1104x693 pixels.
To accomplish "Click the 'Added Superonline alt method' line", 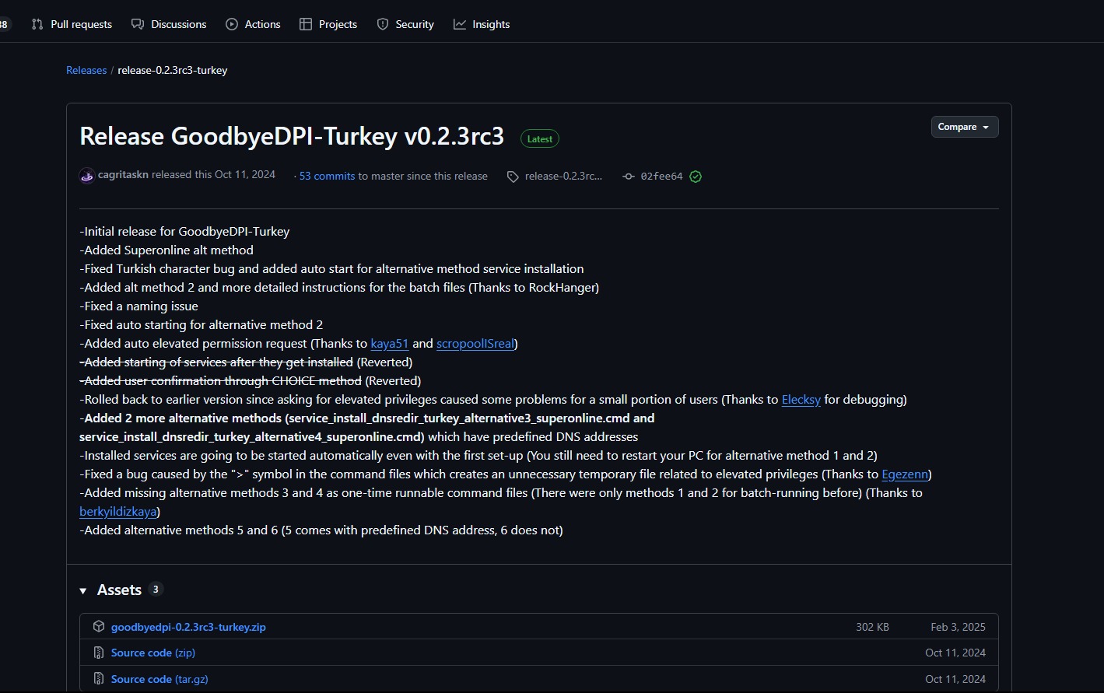I will 166,250.
